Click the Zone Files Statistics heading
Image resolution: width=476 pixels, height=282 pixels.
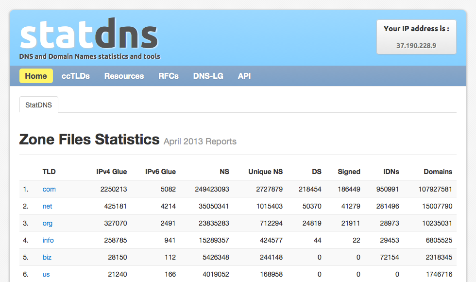tap(89, 140)
